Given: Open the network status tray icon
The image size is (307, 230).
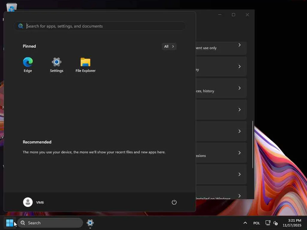Looking at the screenshot, I should pos(268,223).
